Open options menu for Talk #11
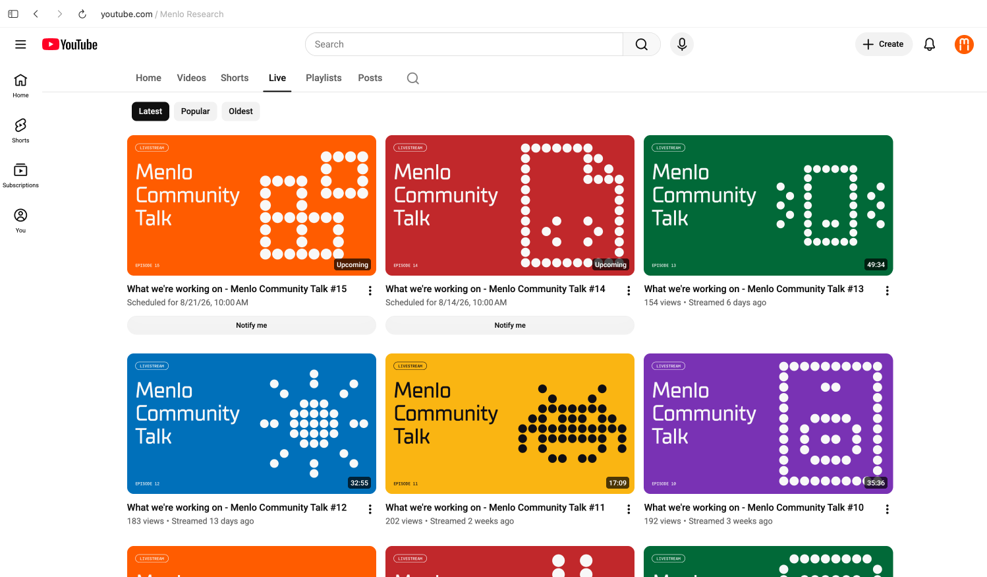Viewport: 987px width, 577px height. [x=629, y=510]
